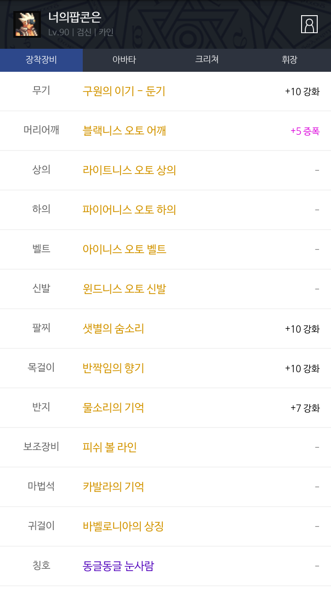
Task: Tap the character name 너의팝콘은
Action: 74,17
